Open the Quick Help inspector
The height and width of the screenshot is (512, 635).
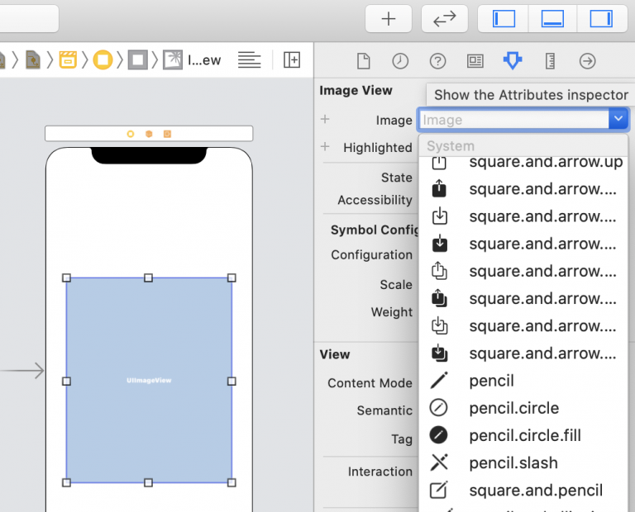click(x=437, y=61)
